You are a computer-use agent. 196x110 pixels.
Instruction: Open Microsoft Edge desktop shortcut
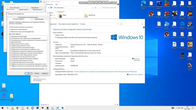[x=143, y=5]
